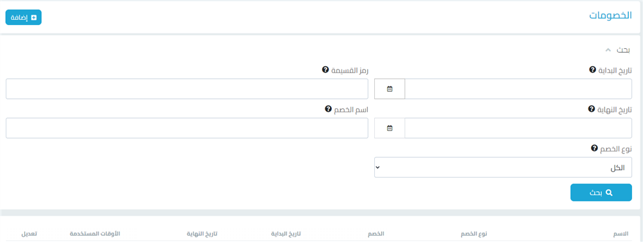Image resolution: width=643 pixels, height=242 pixels.
Task: Open the calendar picker for تاريخ النهاية
Action: click(390, 128)
